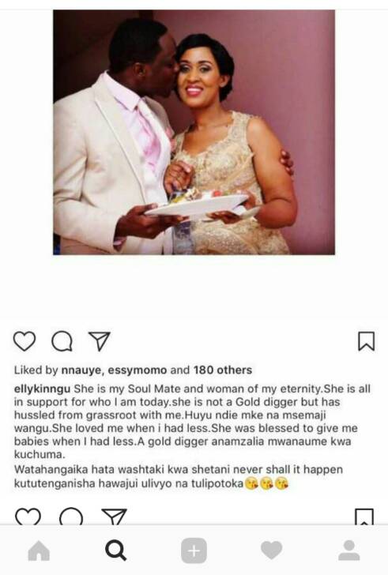The height and width of the screenshot is (575, 388).
Task: Open the Search tab with magnifier icon
Action: [116, 551]
